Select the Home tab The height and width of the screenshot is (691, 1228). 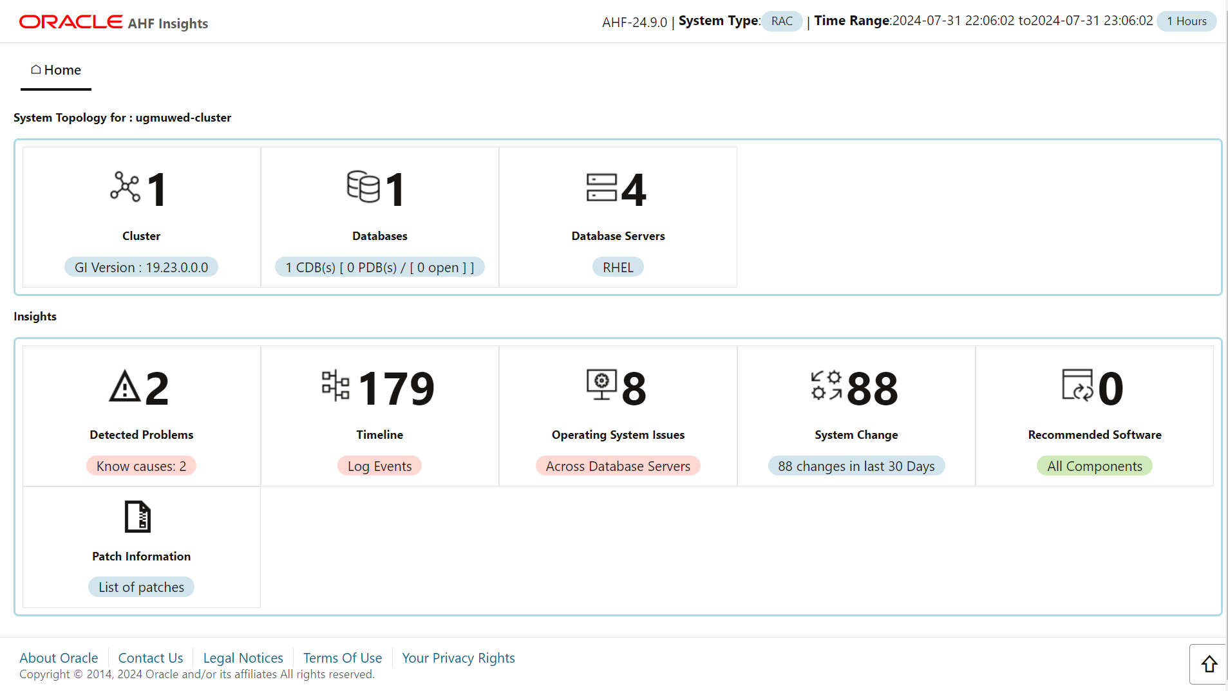(56, 70)
